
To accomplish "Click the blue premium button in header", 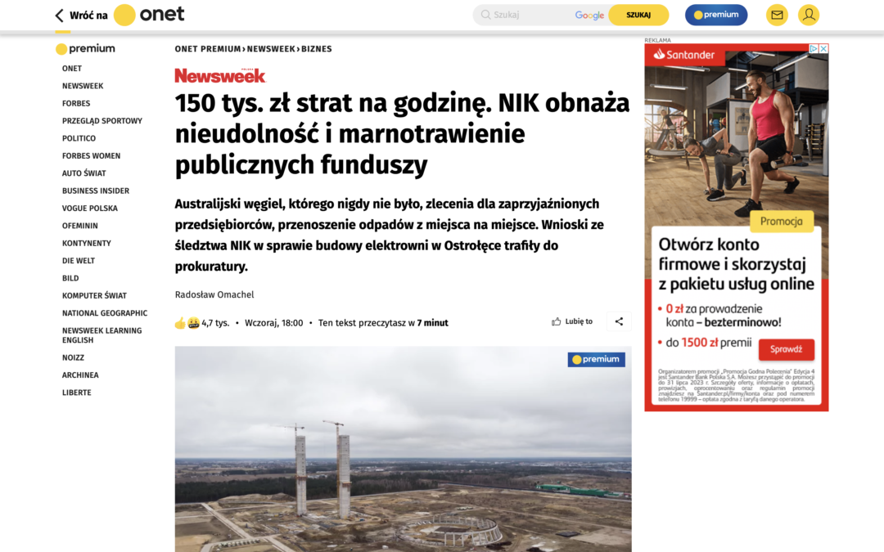I will [x=716, y=16].
